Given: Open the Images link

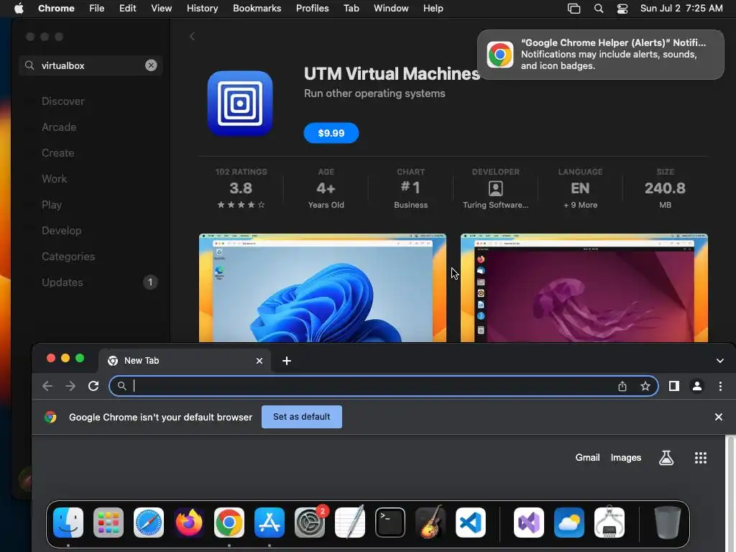Looking at the screenshot, I should tap(626, 457).
